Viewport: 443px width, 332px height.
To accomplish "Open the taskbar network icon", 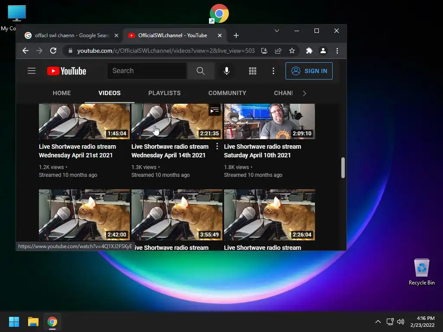I will coord(390,322).
